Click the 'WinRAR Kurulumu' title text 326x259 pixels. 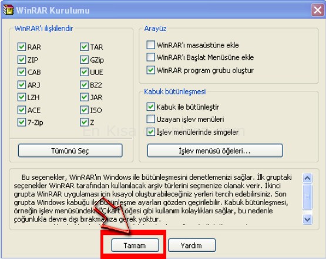[53, 11]
